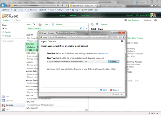The image size is (161, 115).
Task: Open the New dropdown
Action: [x=29, y=24]
